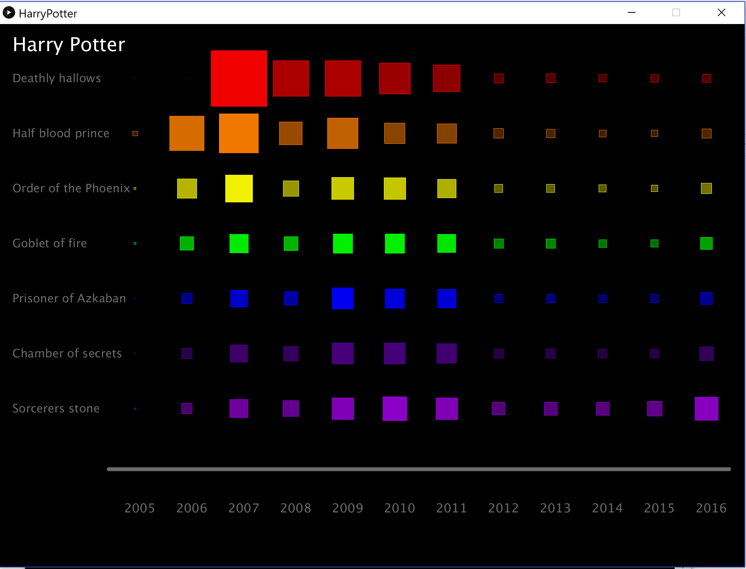Image resolution: width=746 pixels, height=569 pixels.
Task: Select the Goblet of fire 2009 green square
Action: tap(343, 243)
